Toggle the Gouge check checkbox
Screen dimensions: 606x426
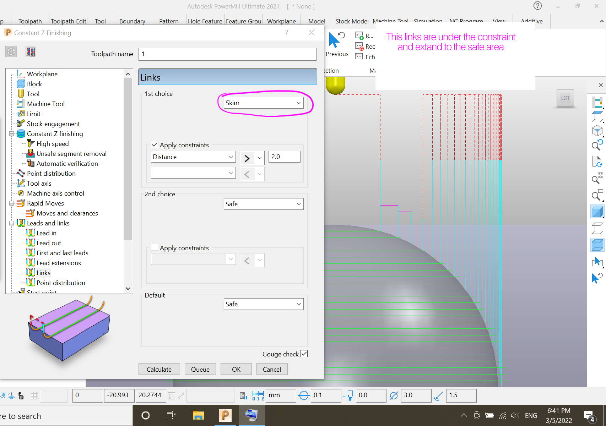click(304, 354)
